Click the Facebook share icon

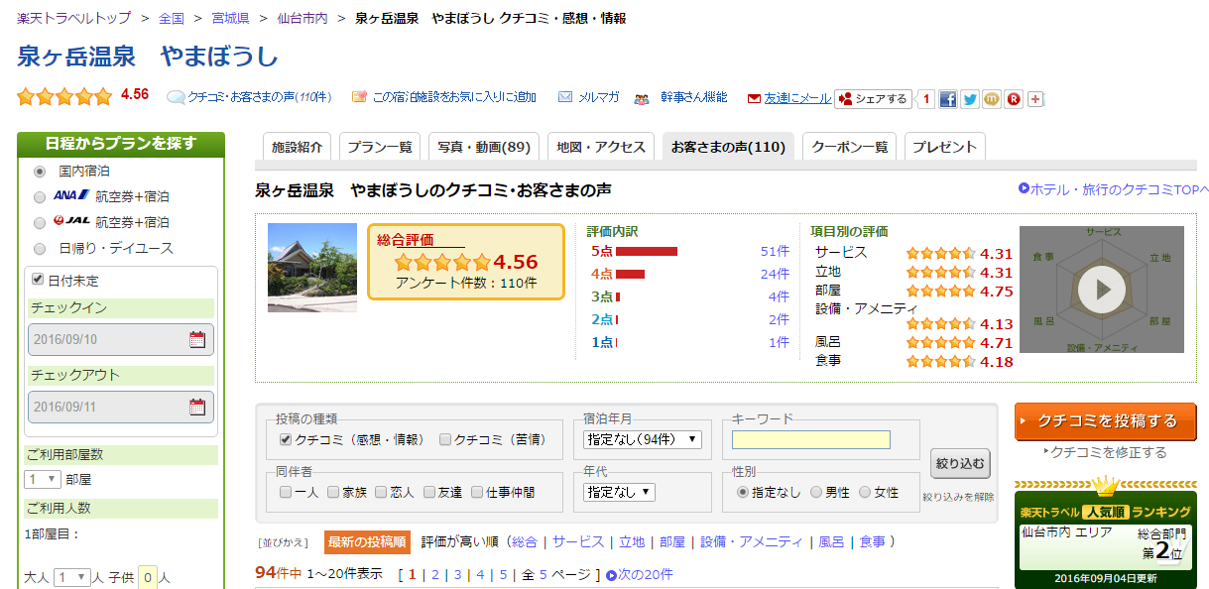[x=948, y=99]
